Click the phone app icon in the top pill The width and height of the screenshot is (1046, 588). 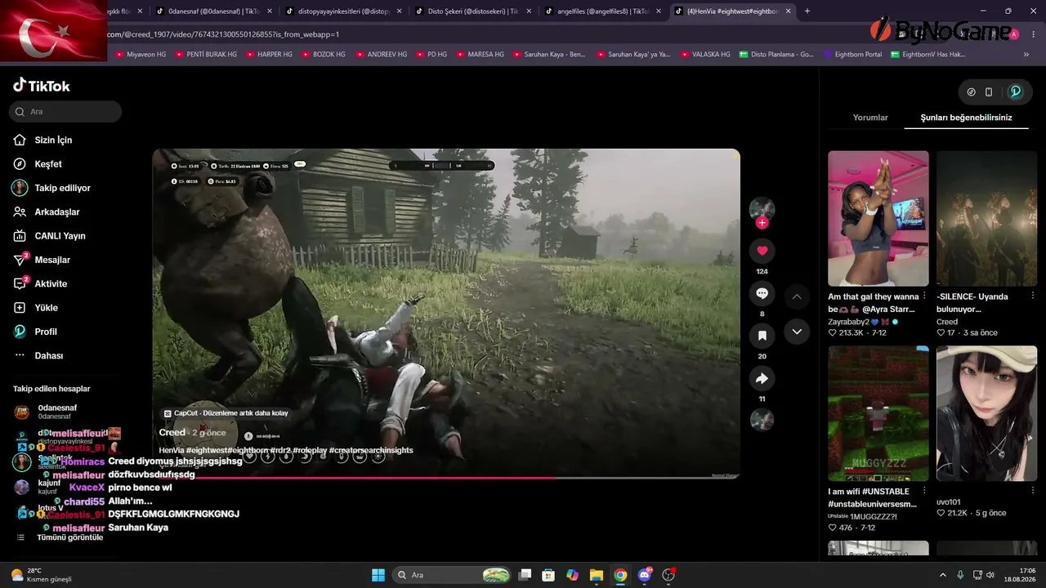[x=989, y=92]
